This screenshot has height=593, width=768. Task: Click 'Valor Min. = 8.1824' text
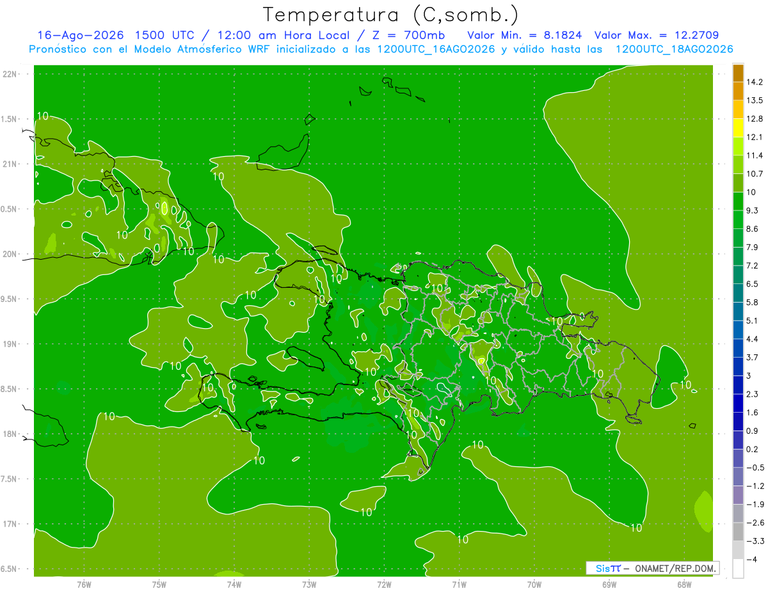(525, 35)
